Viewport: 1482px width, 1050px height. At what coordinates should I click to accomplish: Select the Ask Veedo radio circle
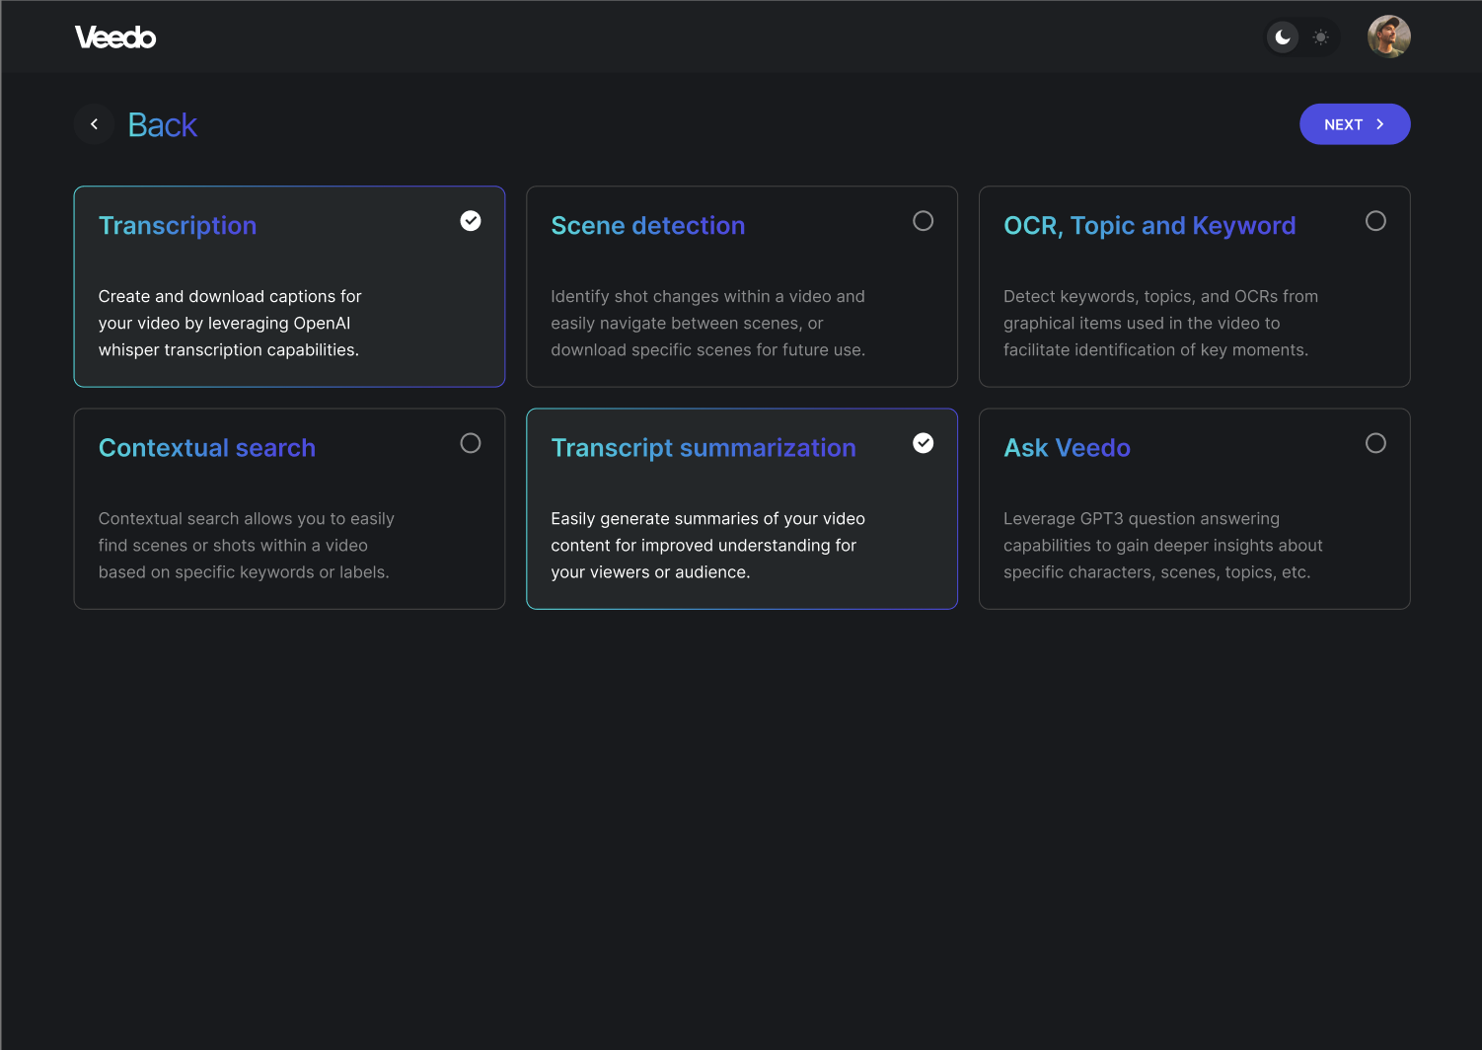[x=1375, y=443]
